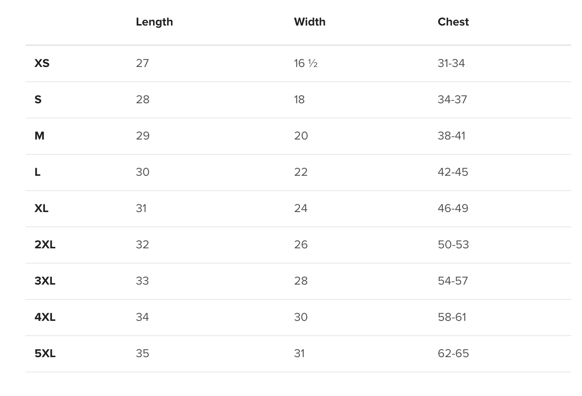Click the chest range 38-41
The height and width of the screenshot is (396, 582).
452,136
